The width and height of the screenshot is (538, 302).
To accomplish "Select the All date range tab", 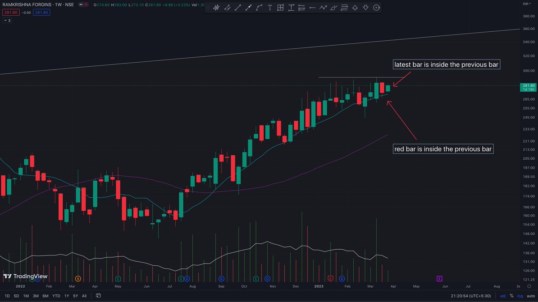I will (x=84, y=296).
